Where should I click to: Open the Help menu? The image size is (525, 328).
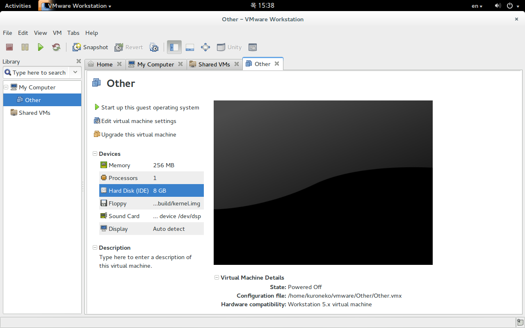point(91,33)
